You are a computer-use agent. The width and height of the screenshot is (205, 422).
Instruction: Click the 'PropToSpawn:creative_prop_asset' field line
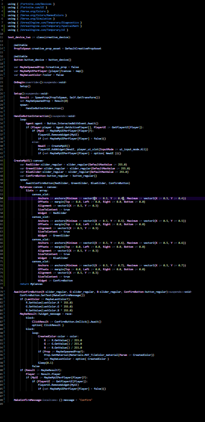(x=58, y=49)
